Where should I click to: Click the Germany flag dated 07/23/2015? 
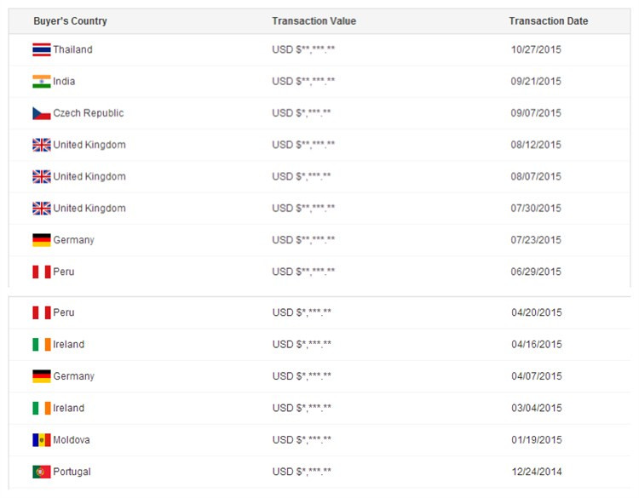[42, 240]
